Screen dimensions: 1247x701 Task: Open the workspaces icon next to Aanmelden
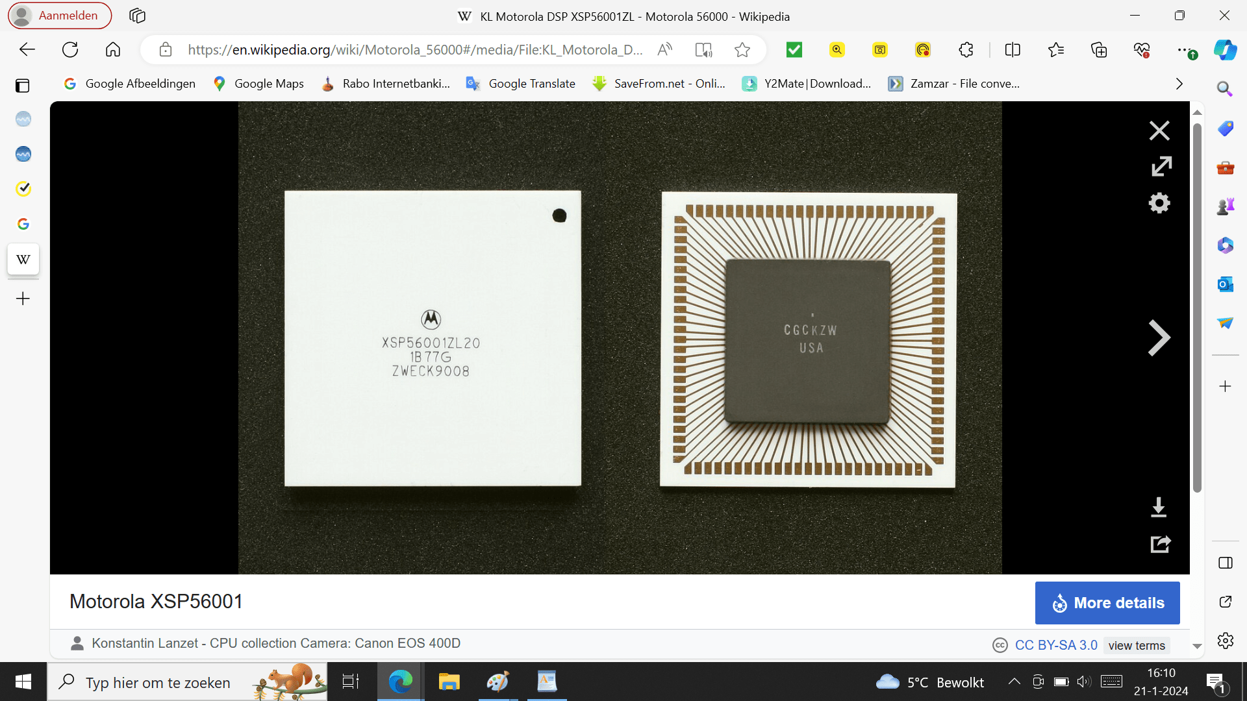pyautogui.click(x=137, y=16)
